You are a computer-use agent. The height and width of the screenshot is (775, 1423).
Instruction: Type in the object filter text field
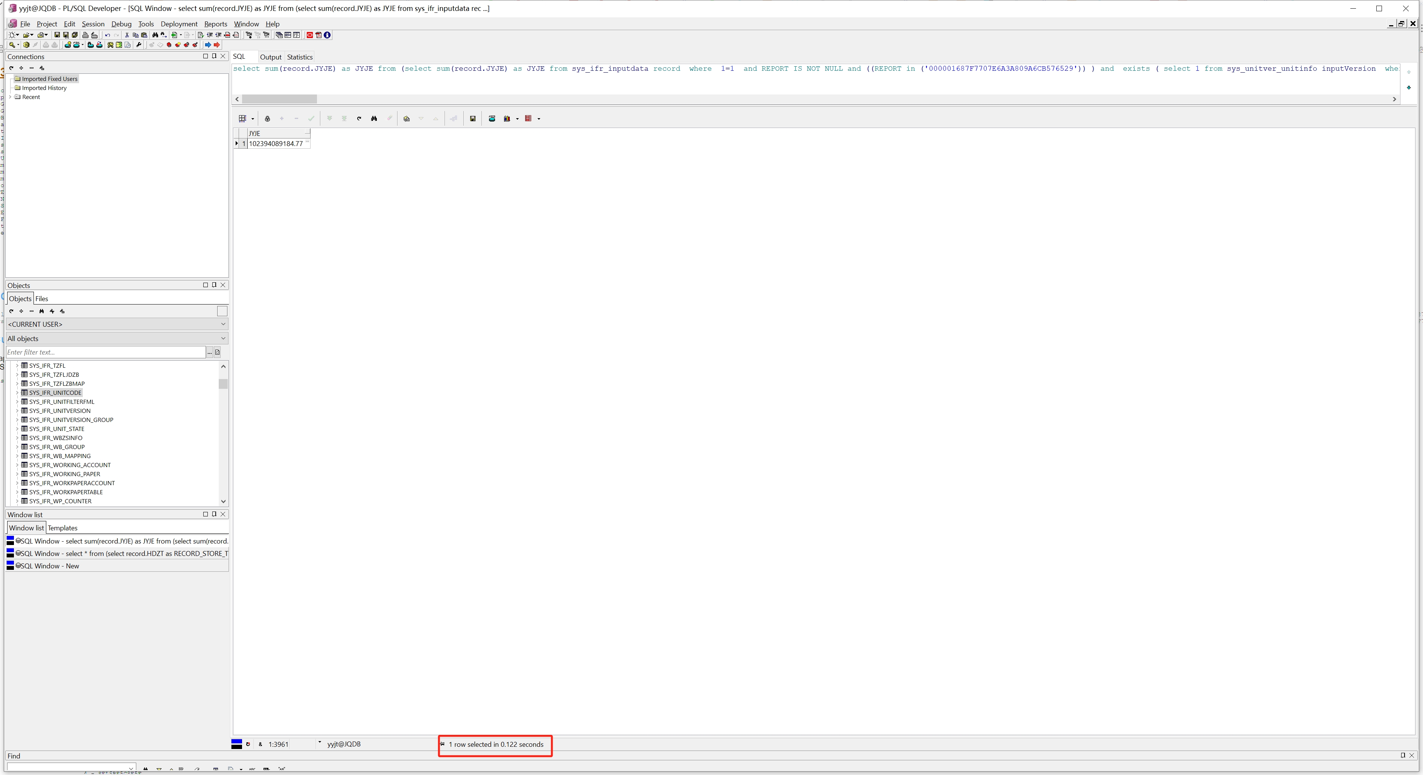[x=105, y=352]
